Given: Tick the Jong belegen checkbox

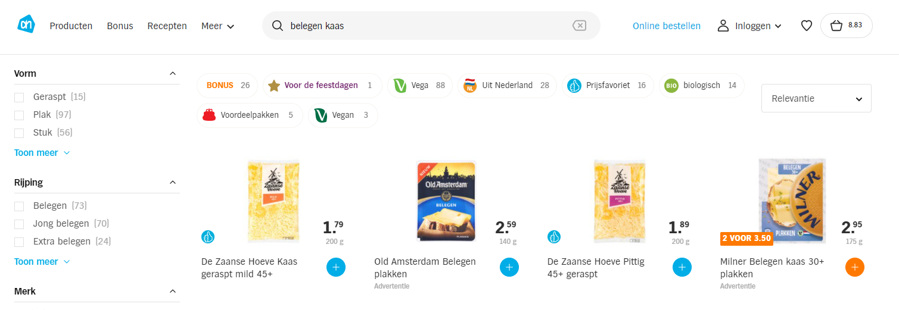Looking at the screenshot, I should (19, 224).
